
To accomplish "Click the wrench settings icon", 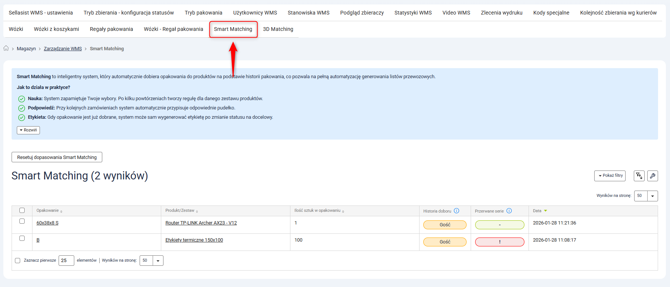I will pyautogui.click(x=652, y=176).
